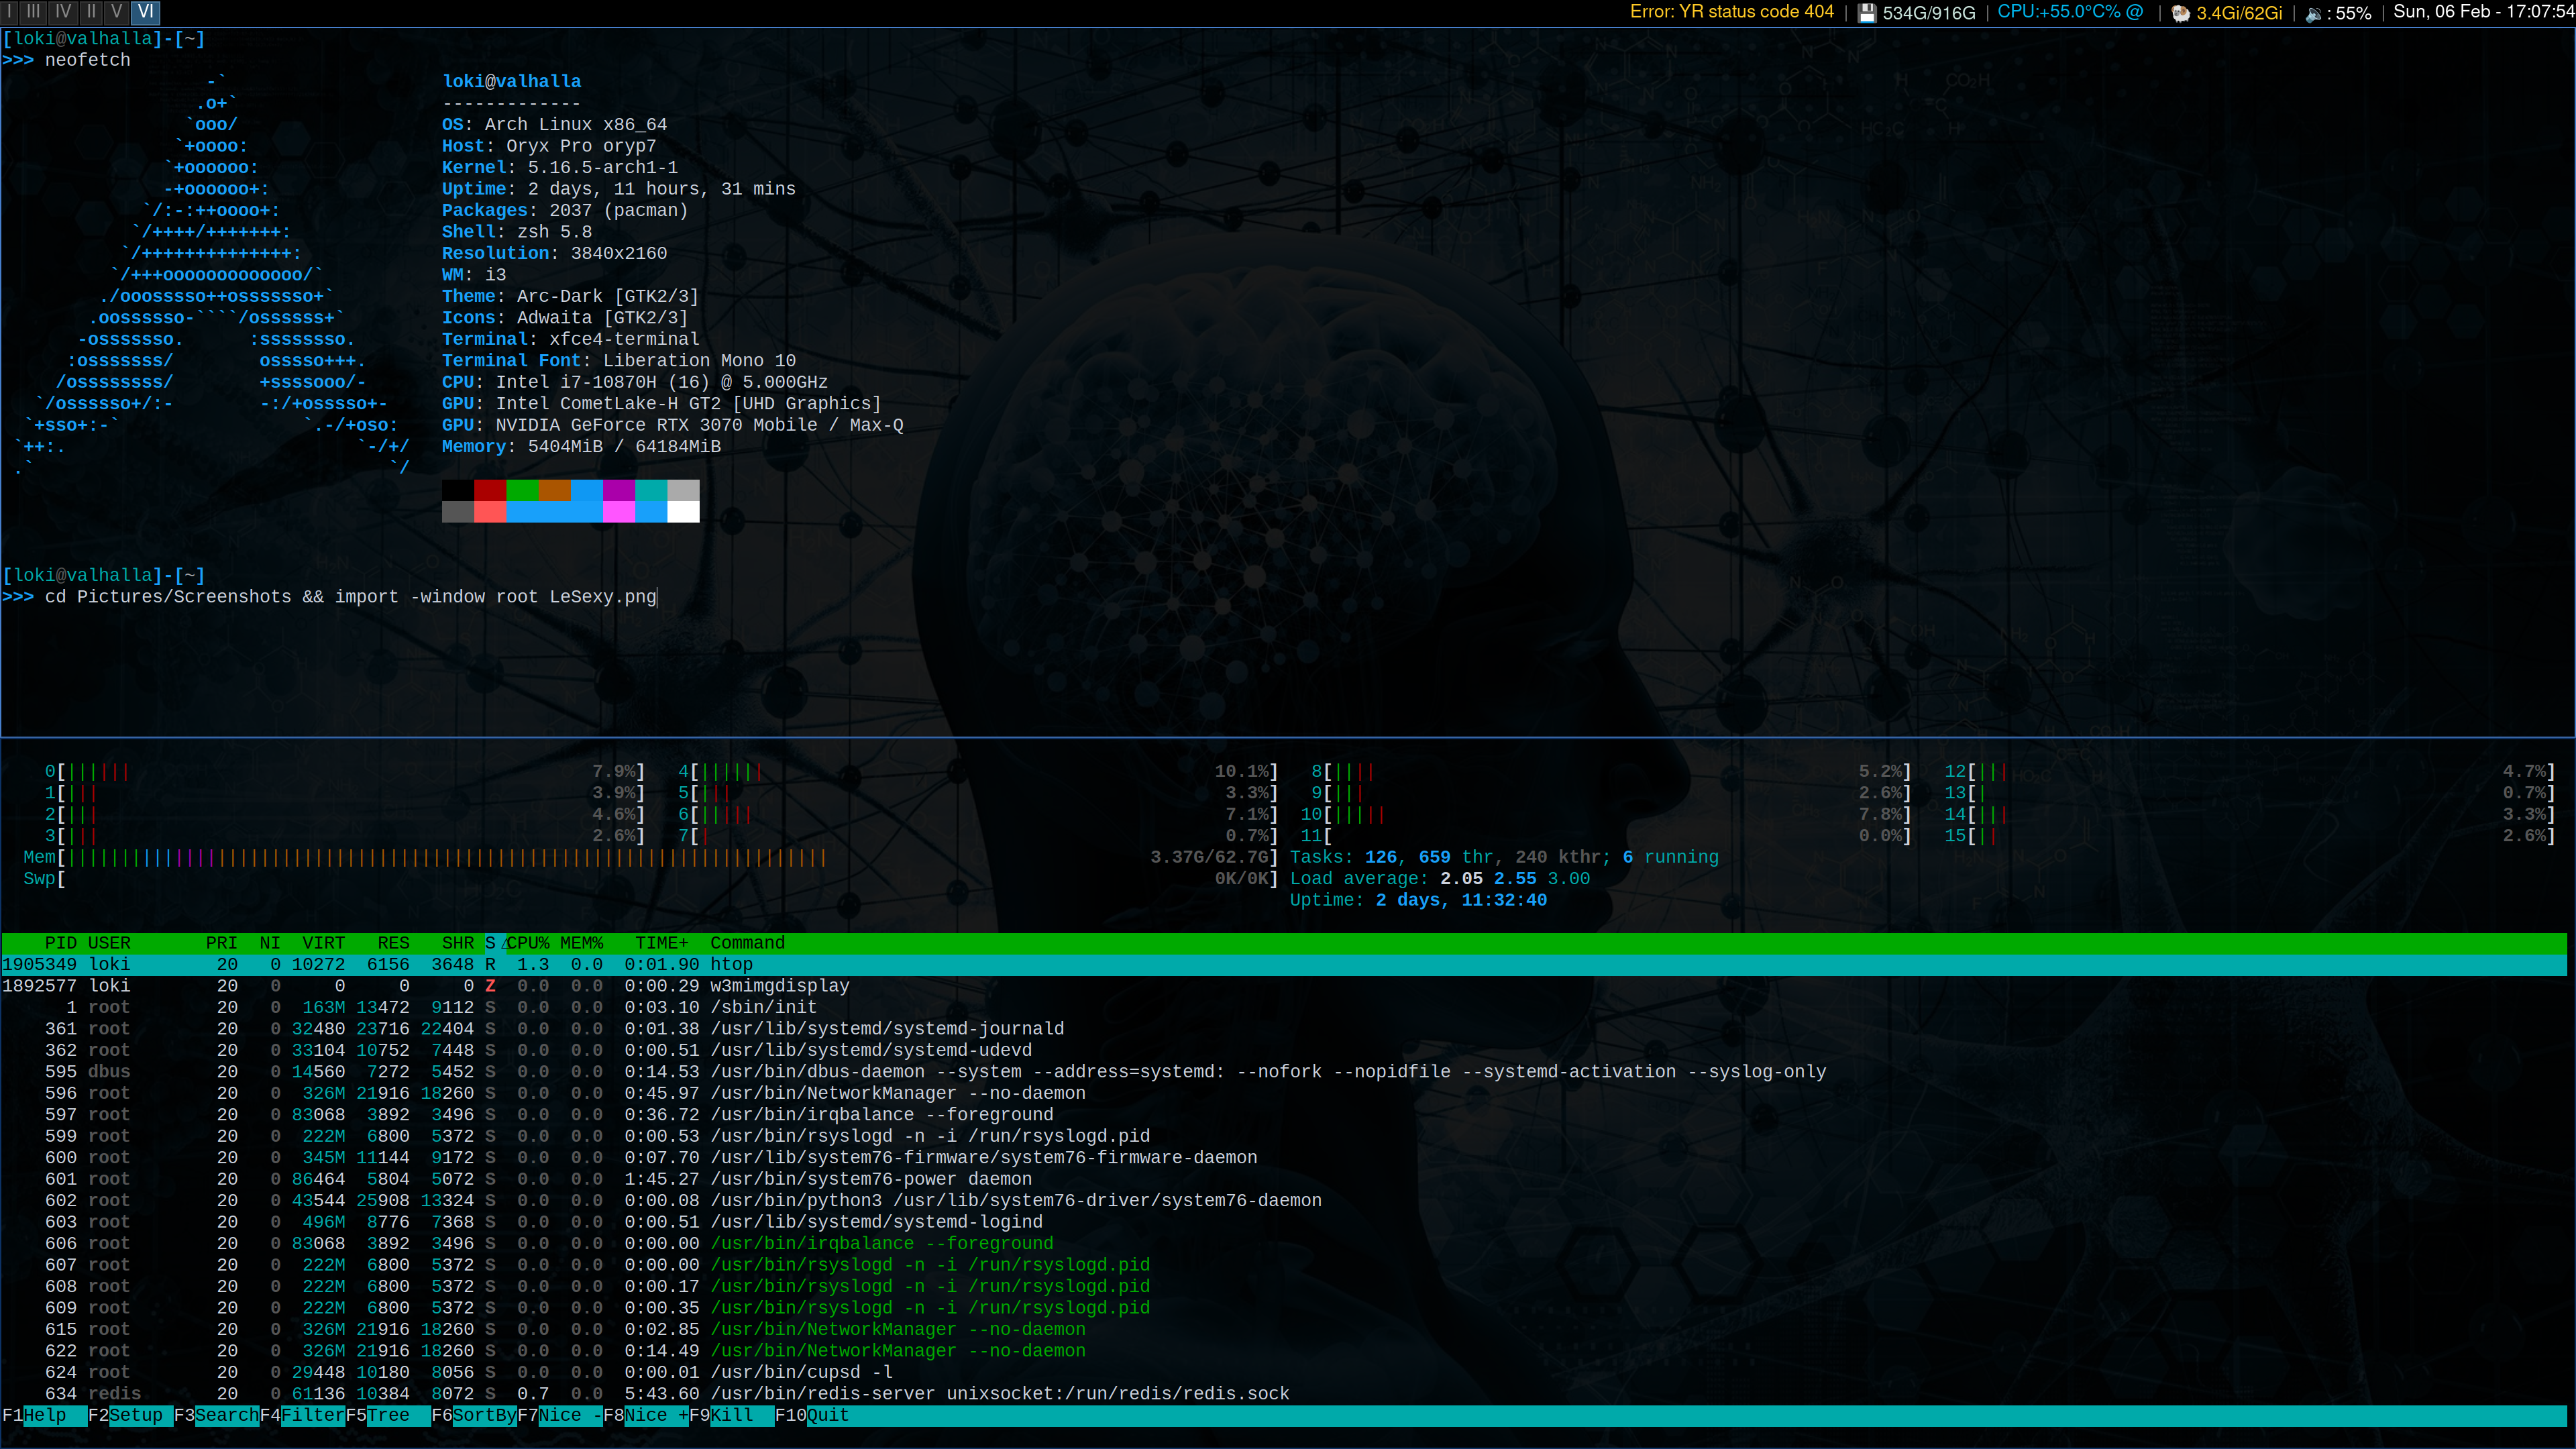Screen dimensions: 2576x1449
Task: Select the highlighted htop process row
Action: click(x=1284, y=965)
